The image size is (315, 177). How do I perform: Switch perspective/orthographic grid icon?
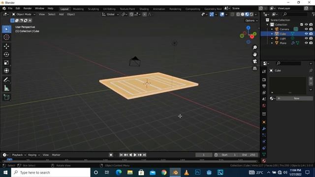tap(255, 68)
